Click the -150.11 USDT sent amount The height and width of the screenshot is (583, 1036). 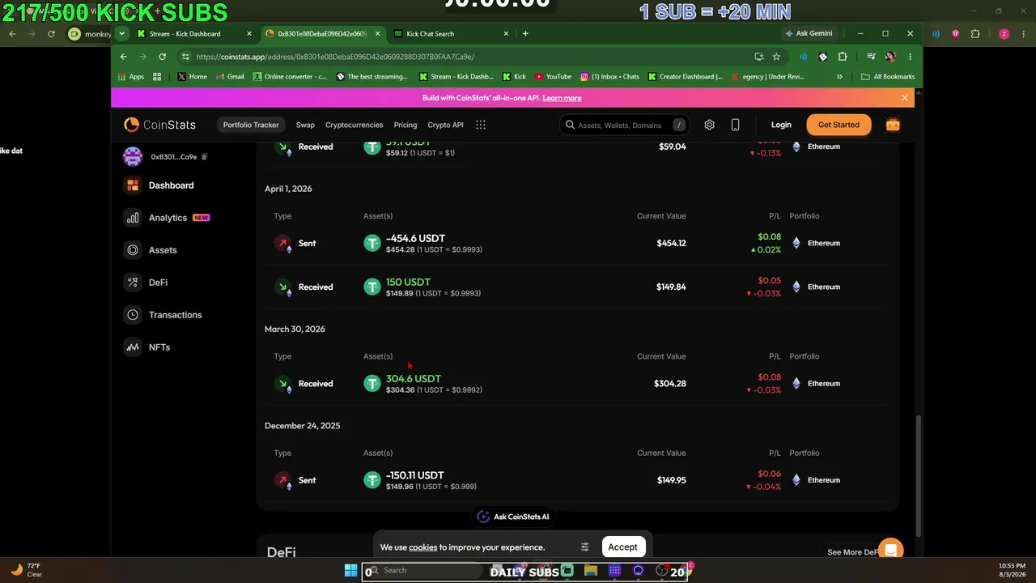414,475
